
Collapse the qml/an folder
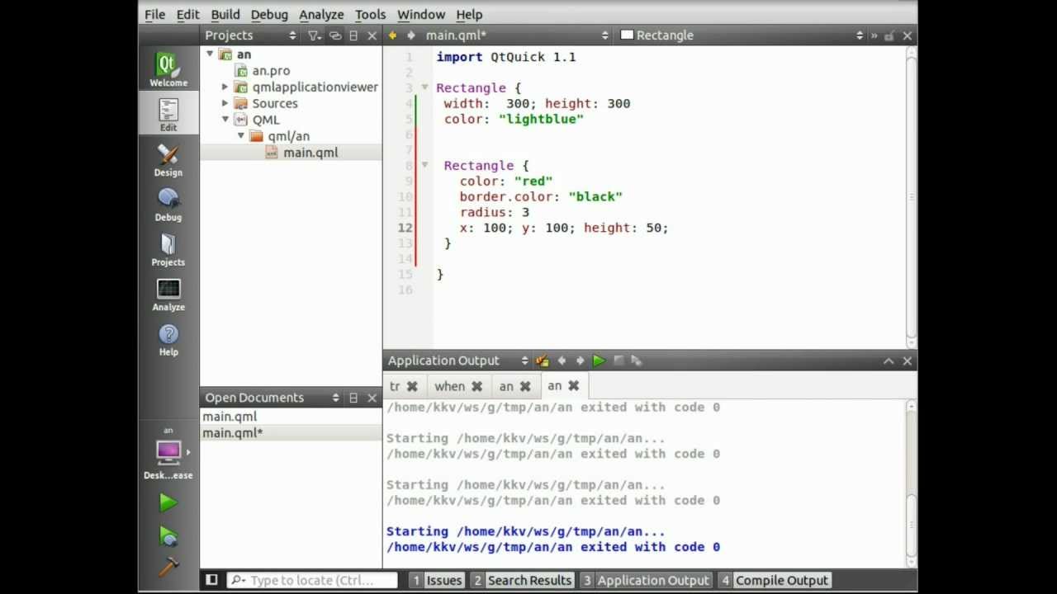click(241, 136)
